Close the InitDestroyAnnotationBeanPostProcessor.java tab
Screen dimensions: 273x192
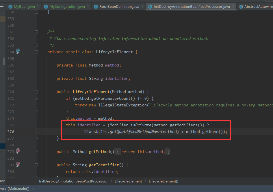(233, 6)
